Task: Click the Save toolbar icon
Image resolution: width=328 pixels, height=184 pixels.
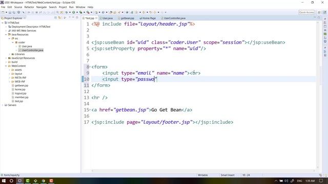Action: (10, 12)
